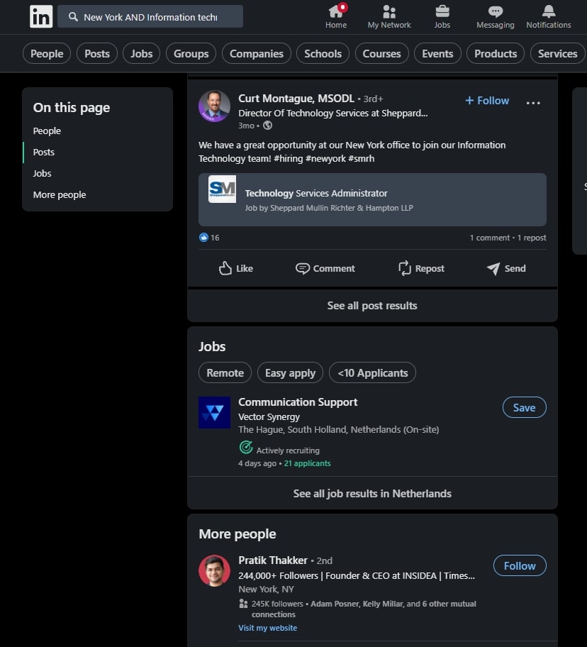587x647 pixels.
Task: Click the Visit my website link
Action: pos(267,628)
